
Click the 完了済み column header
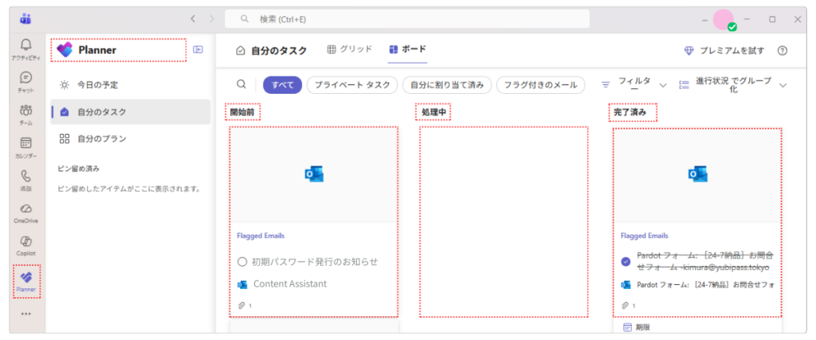pos(630,111)
